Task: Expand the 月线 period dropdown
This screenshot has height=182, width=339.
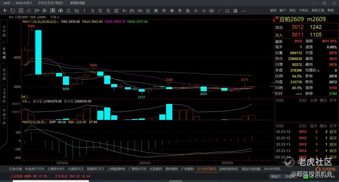Action: pyautogui.click(x=55, y=17)
